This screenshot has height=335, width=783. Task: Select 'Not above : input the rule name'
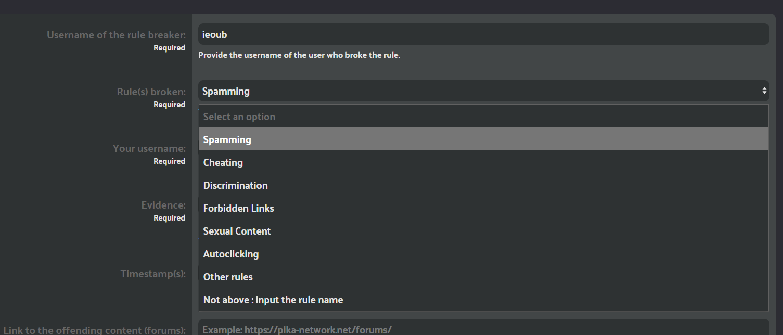483,300
